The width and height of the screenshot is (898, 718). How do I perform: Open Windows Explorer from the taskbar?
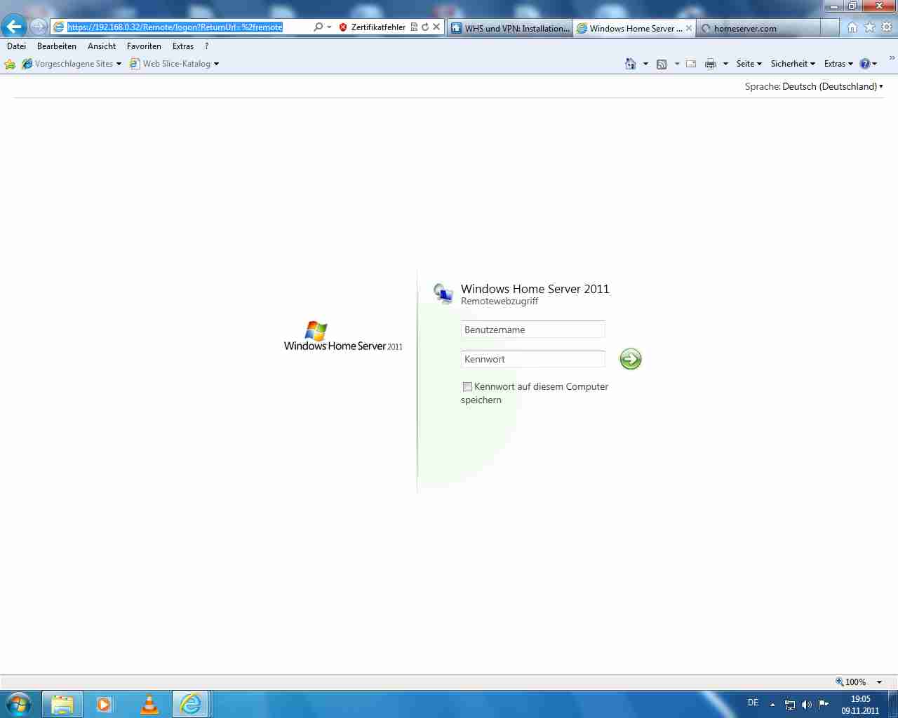click(x=62, y=704)
